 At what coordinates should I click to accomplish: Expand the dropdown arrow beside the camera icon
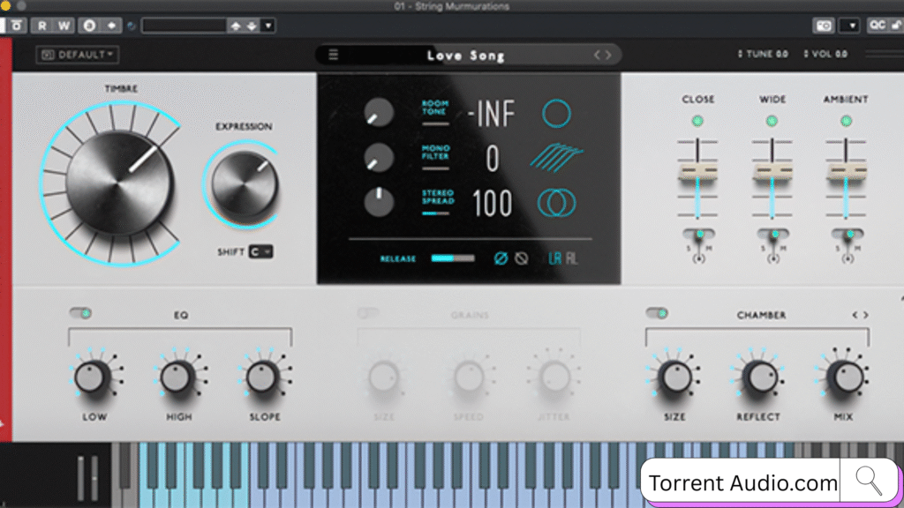pos(848,26)
